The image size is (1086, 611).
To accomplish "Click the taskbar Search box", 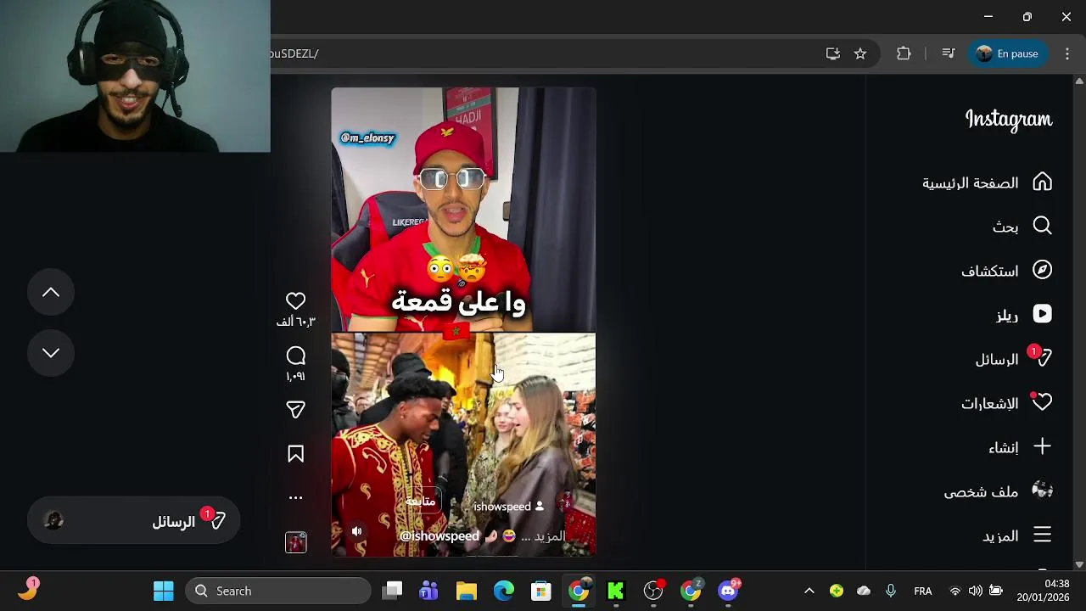I will [278, 591].
